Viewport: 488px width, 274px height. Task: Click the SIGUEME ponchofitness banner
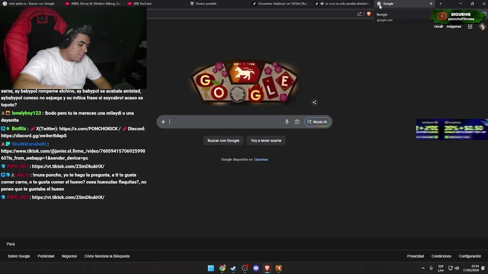[457, 16]
